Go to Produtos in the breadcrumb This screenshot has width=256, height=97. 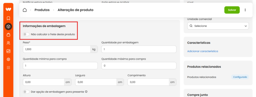42,10
